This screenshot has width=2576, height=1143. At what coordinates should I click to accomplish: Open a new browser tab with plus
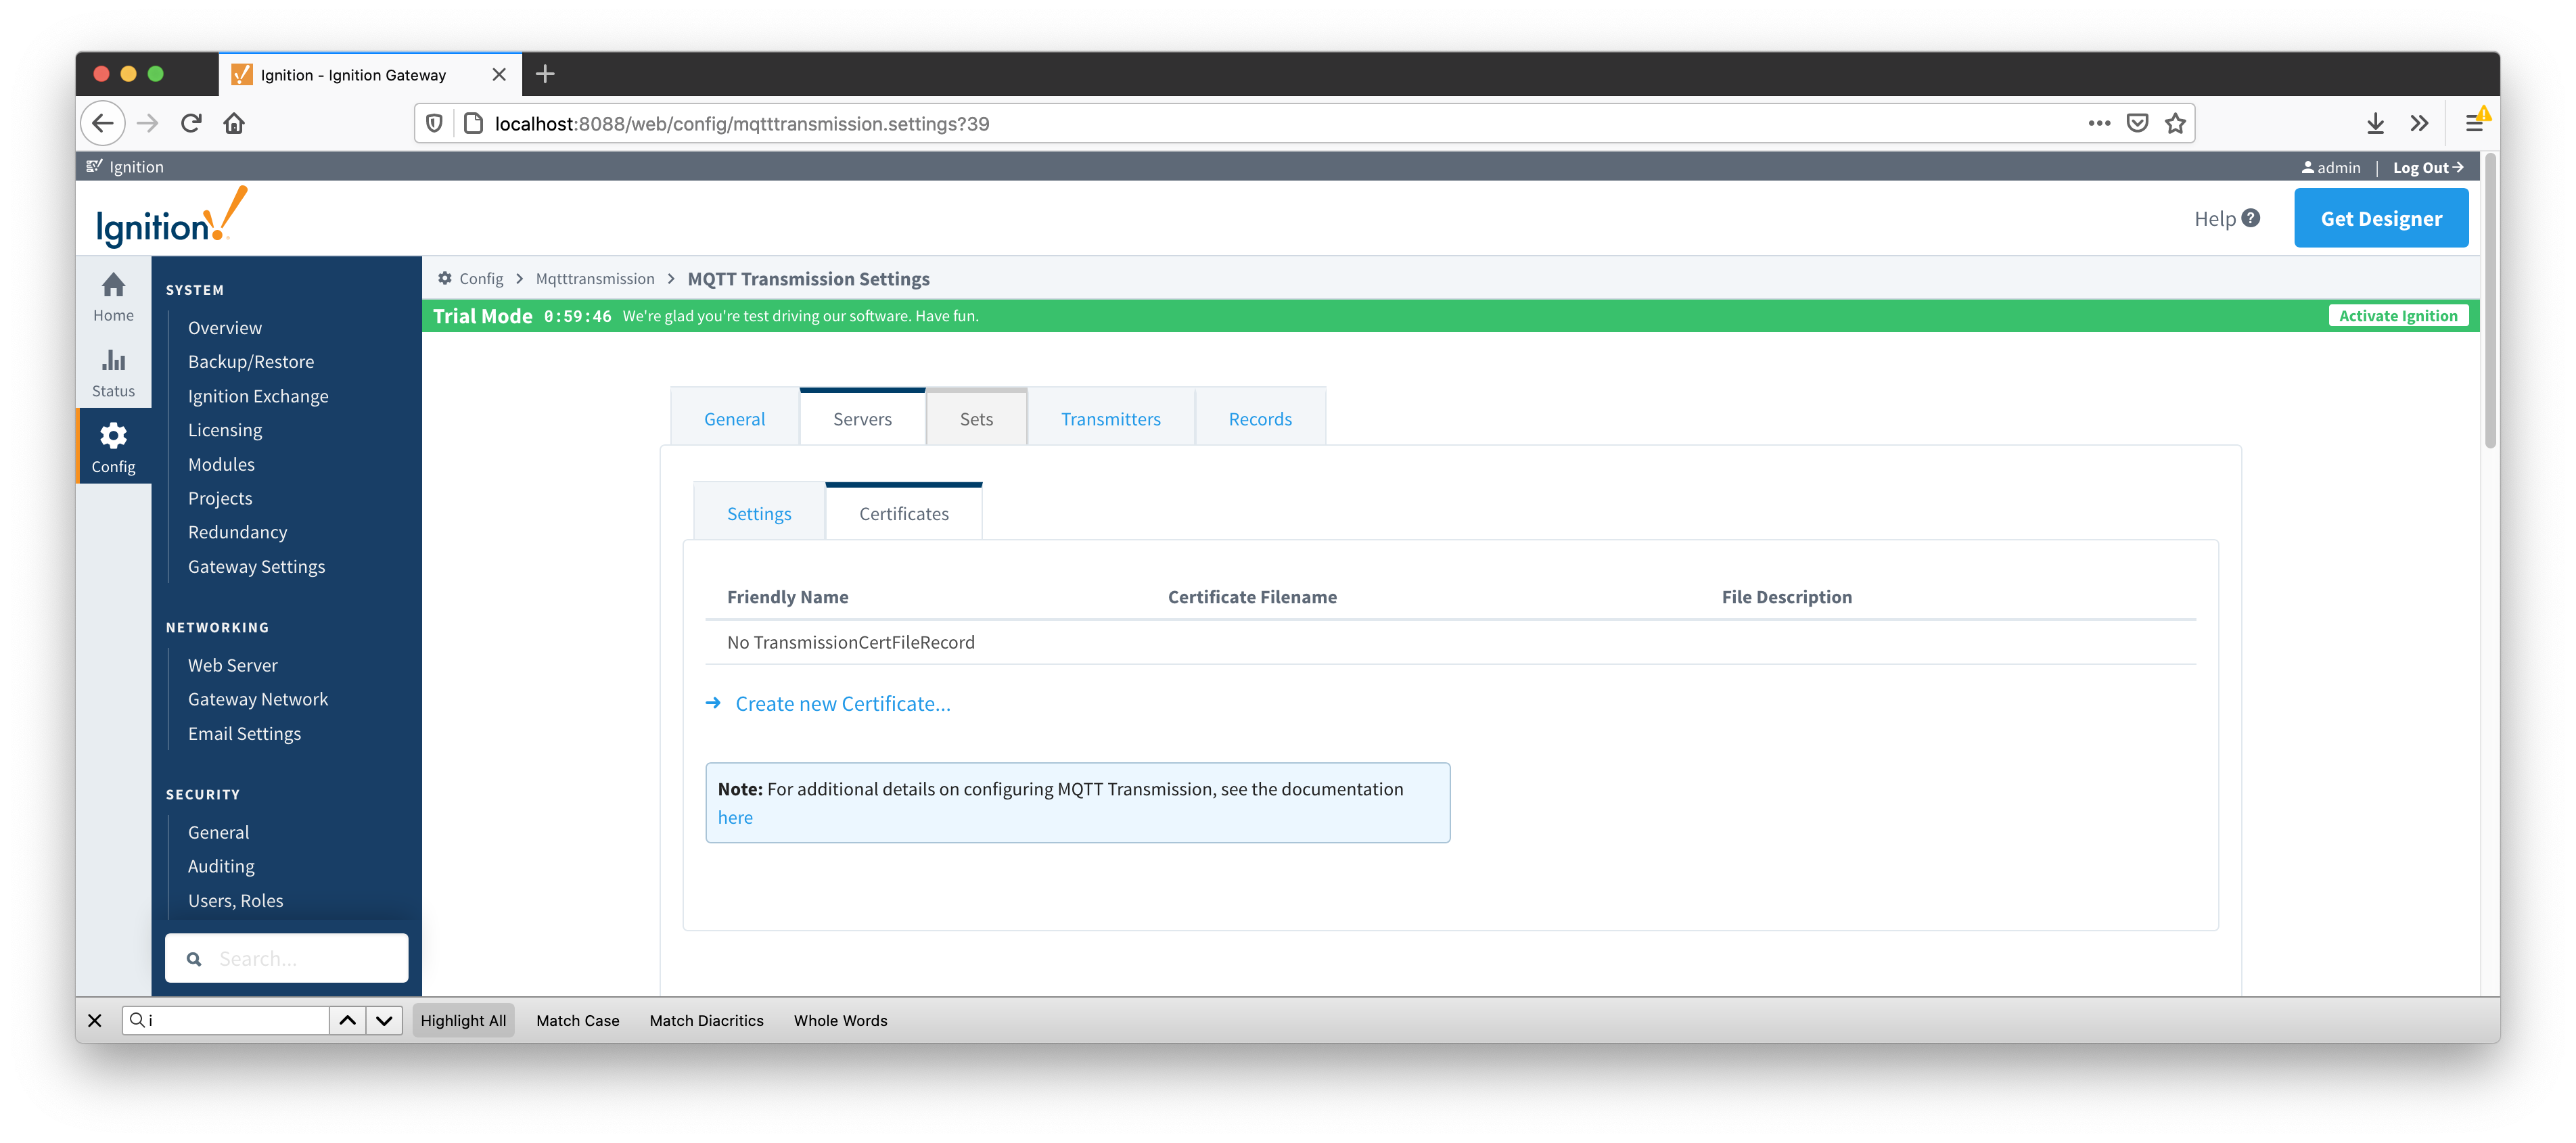tap(545, 74)
